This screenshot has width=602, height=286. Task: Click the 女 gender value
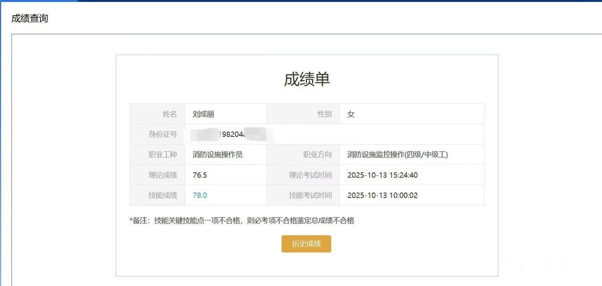(x=351, y=114)
